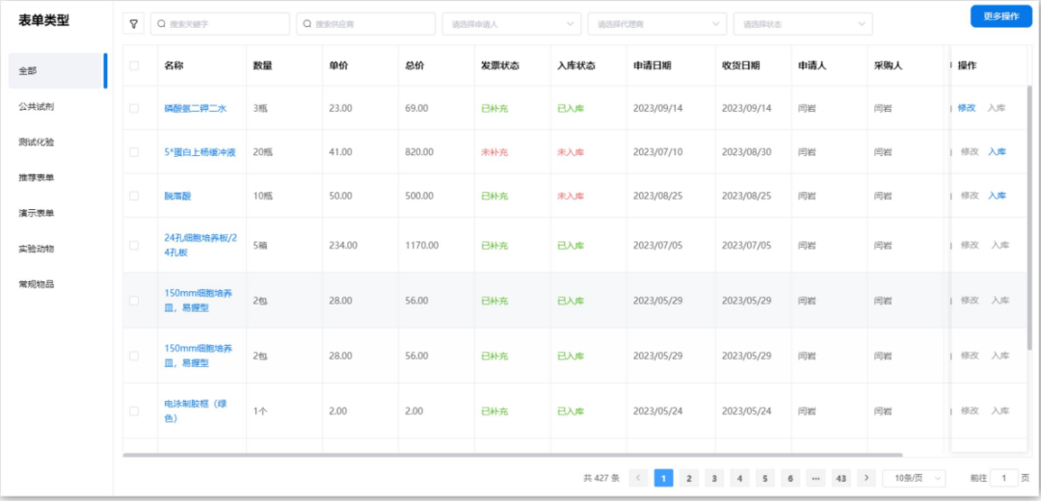Toggle the select-all checkbox in table header
1041x501 pixels.
click(134, 66)
